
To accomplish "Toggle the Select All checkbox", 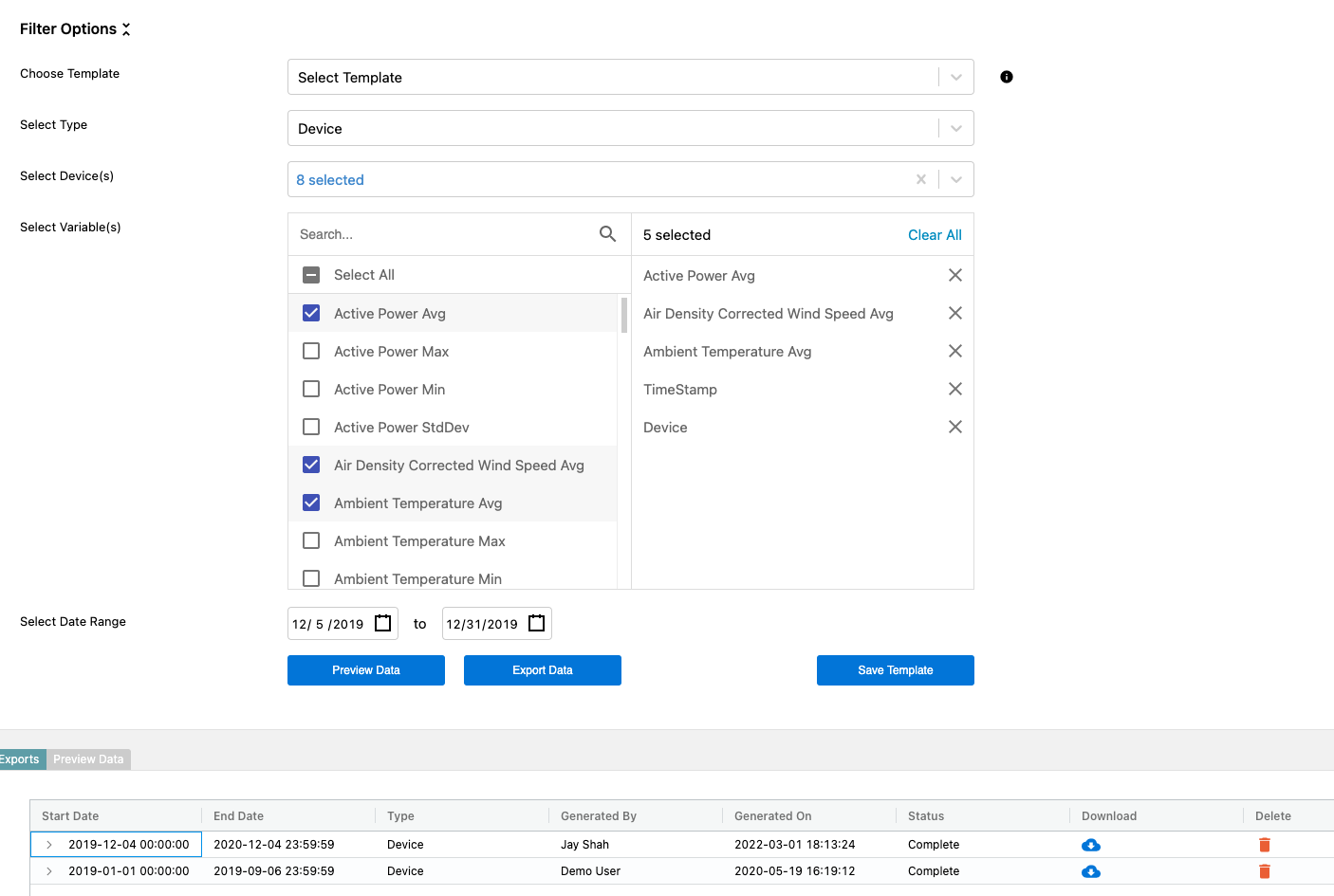I will click(x=311, y=275).
